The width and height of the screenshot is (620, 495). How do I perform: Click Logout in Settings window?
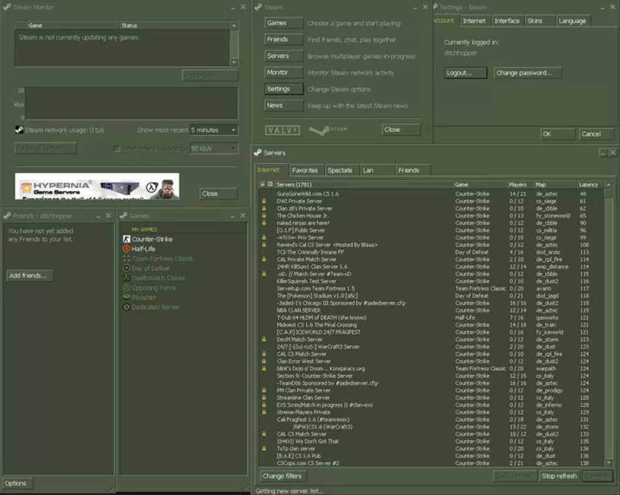point(466,73)
